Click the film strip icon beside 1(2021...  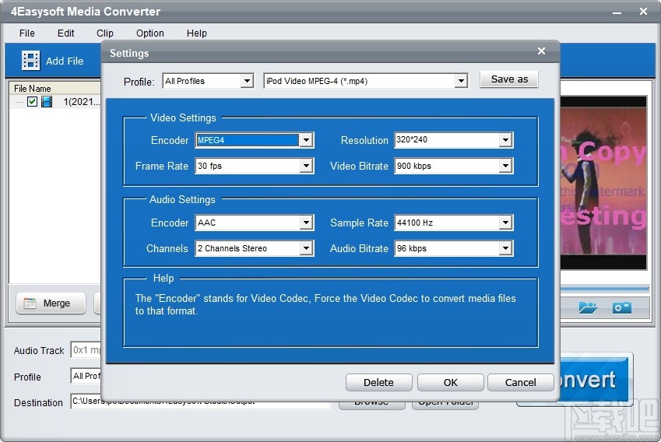tap(47, 101)
